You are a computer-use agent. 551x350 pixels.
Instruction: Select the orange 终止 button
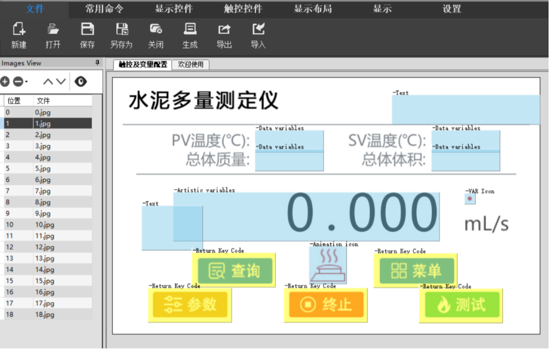point(326,305)
